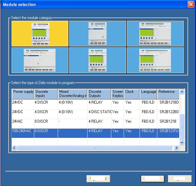This screenshot has width=196, height=186.
Task: Click the Power supply column header
Action: point(23,94)
